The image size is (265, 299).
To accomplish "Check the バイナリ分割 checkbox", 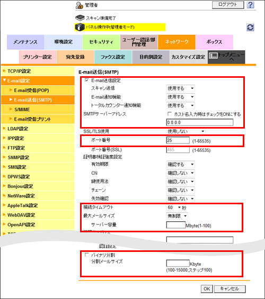I will click(87, 255).
